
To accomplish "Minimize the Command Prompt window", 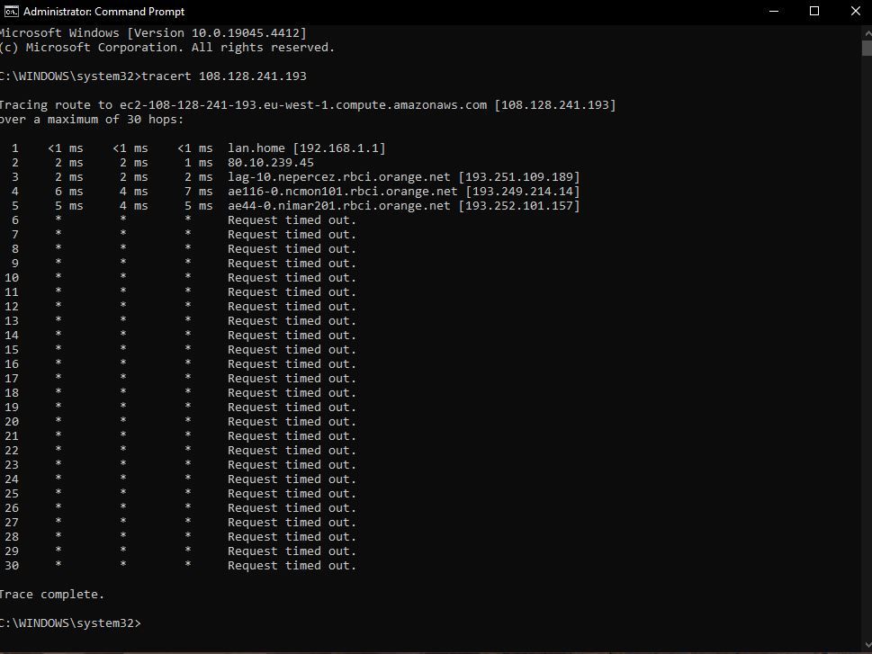I will coord(774,11).
